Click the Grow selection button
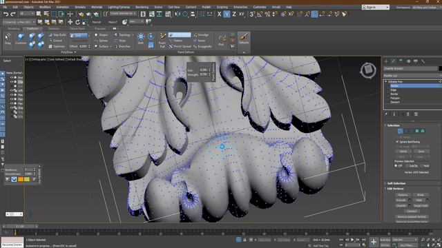442x248 pixels. click(421, 152)
